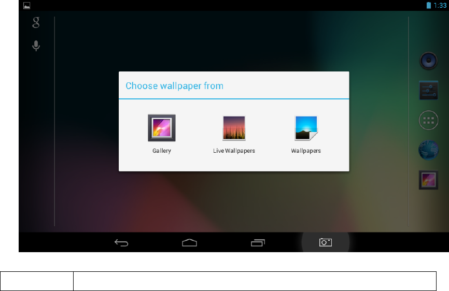This screenshot has width=449, height=291.
Task: Open picture notification in status bar
Action: click(26, 5)
